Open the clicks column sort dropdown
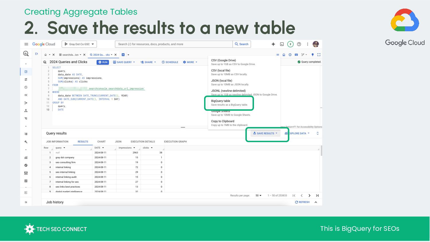The image size is (430, 242). [x=152, y=148]
